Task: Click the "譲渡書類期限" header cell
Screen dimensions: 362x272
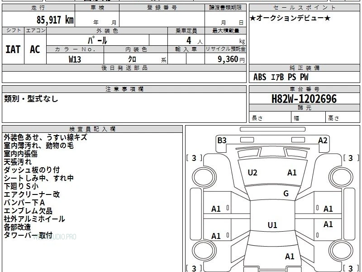Action: 225,8
